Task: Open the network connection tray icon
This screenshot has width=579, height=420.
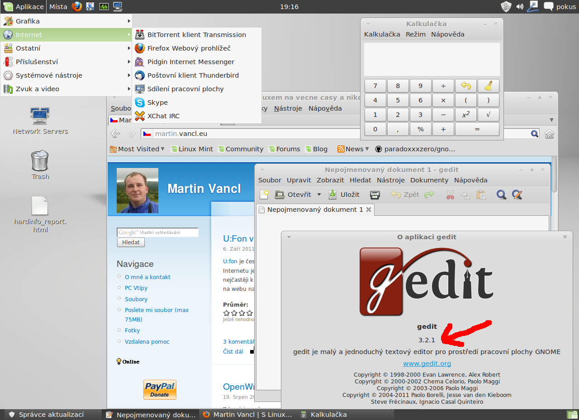Action: (x=533, y=6)
